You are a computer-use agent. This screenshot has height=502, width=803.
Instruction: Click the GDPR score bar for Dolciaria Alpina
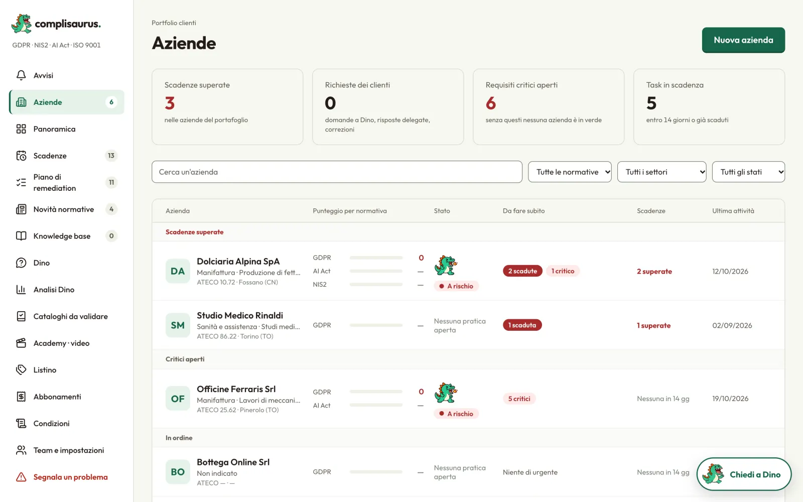pos(376,258)
